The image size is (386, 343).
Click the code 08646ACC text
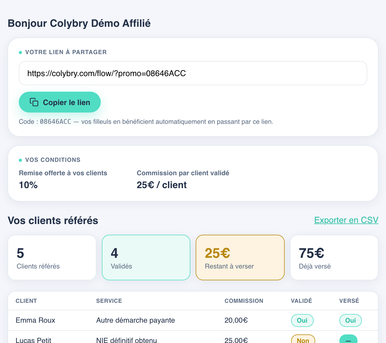(55, 122)
